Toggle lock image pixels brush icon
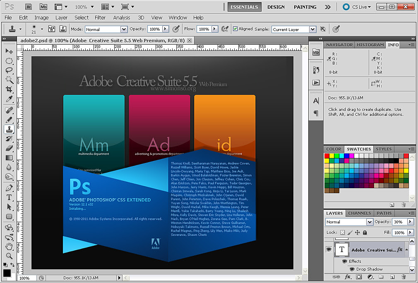This screenshot has height=283, width=418. [350, 233]
